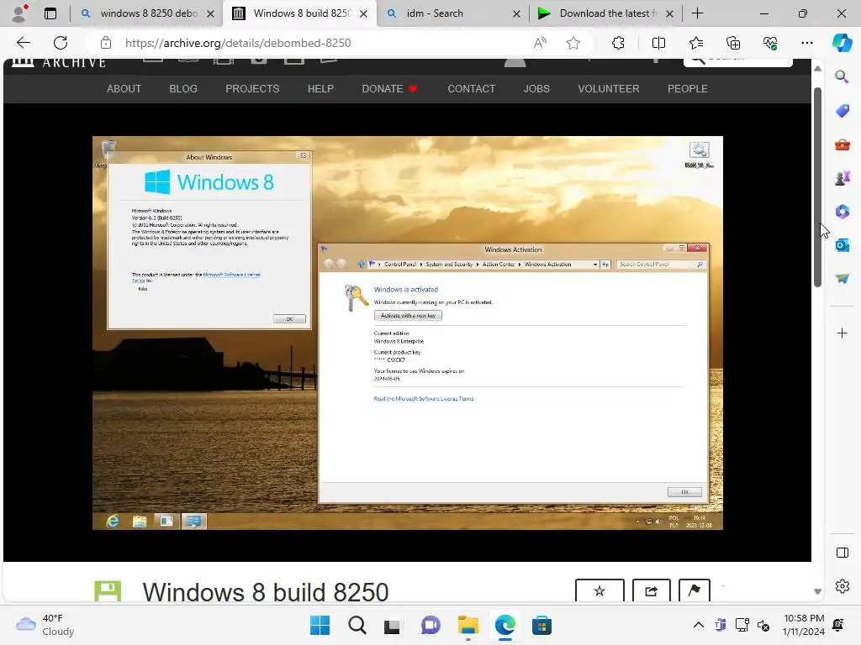Image resolution: width=861 pixels, height=645 pixels.
Task: Go back to the previous page
Action: pos(23,43)
